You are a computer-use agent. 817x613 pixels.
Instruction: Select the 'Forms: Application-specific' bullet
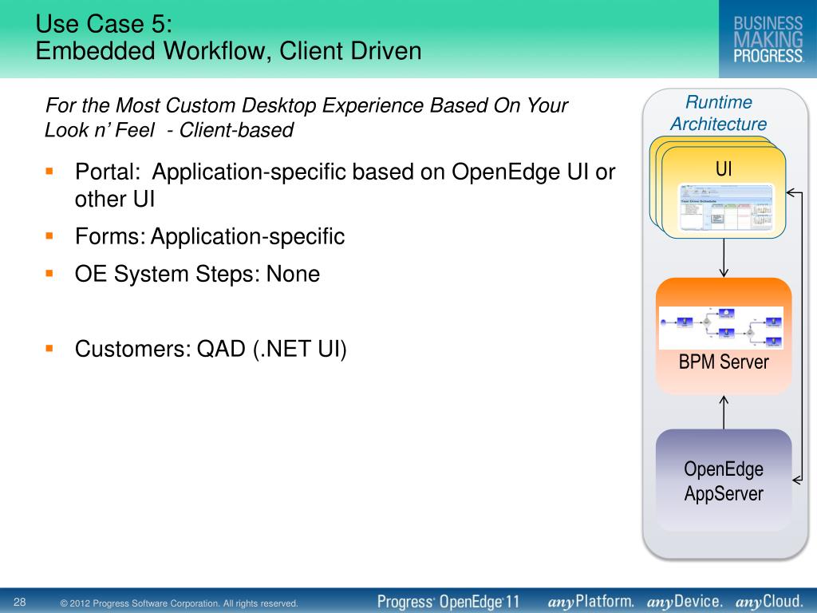(x=210, y=236)
